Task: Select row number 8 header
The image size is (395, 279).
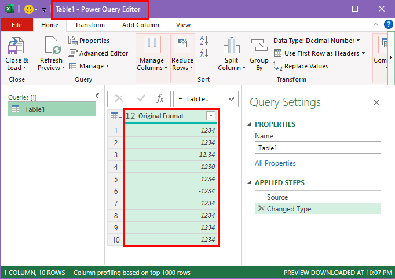Action: pyautogui.click(x=116, y=215)
